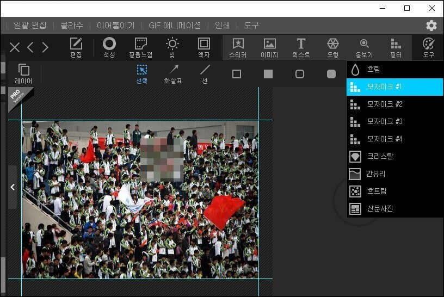Open the 스티커 sticker tool
444x297 pixels.
coord(238,47)
